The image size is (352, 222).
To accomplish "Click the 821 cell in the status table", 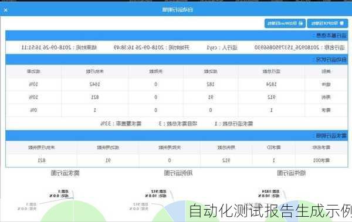I will pos(94,97).
